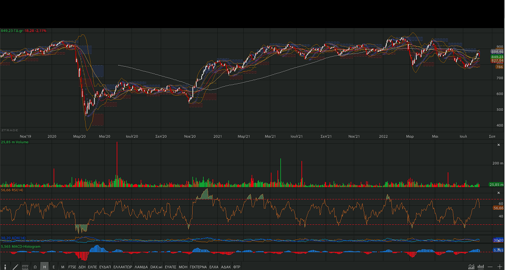
Task: Load the ΓΕΚΤΕΡΝΑ chart
Action: click(198, 267)
